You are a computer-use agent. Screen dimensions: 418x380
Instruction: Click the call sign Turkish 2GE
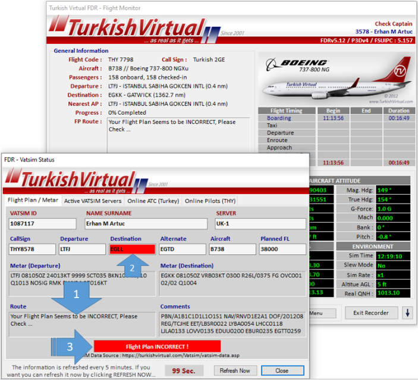209,59
